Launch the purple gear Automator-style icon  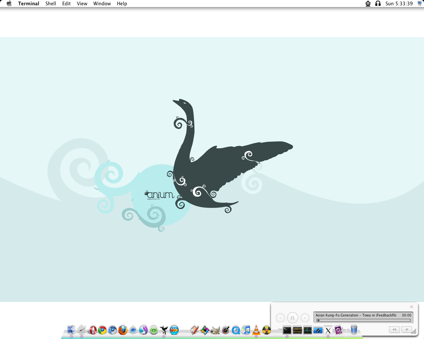tap(339, 330)
